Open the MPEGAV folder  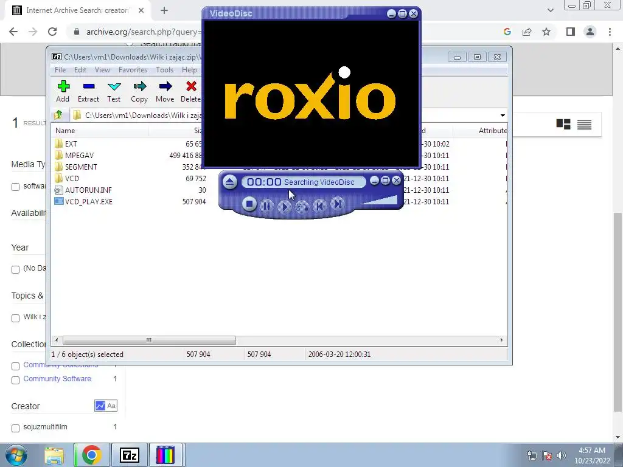(79, 155)
